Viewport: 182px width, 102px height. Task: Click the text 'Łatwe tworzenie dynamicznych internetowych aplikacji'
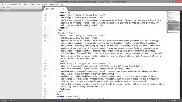[x=95, y=69]
